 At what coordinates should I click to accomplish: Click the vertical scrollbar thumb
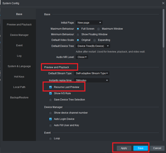coord(163,28)
